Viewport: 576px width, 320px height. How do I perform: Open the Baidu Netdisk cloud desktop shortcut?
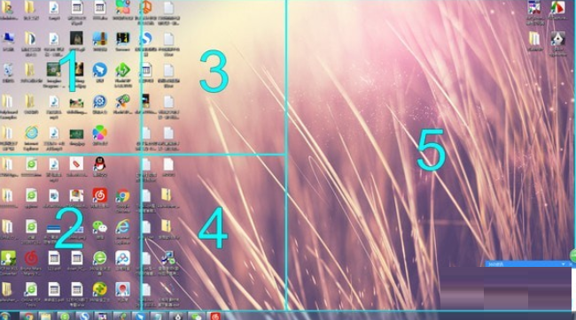click(122, 258)
